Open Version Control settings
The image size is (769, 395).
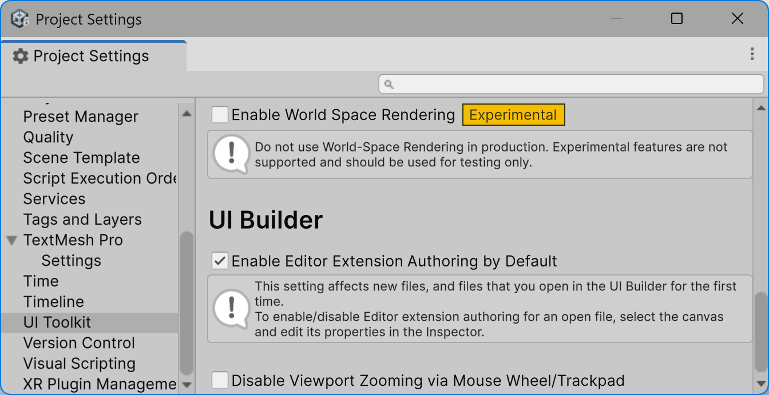[79, 343]
